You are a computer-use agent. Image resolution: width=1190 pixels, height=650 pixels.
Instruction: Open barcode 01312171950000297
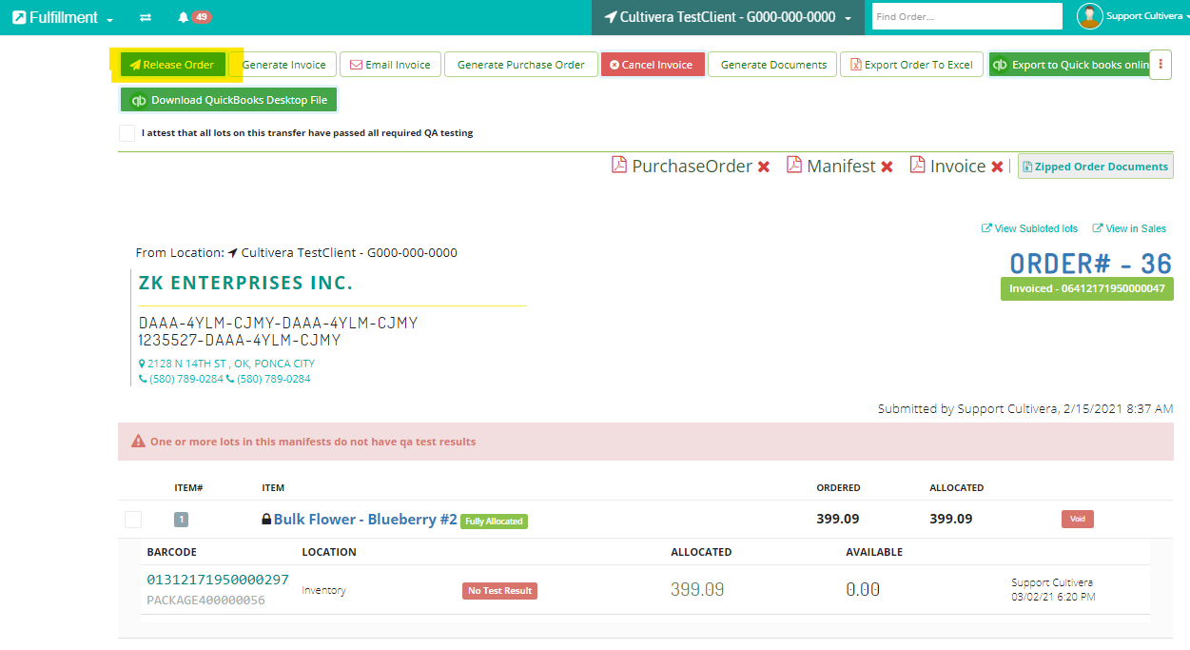pyautogui.click(x=218, y=580)
